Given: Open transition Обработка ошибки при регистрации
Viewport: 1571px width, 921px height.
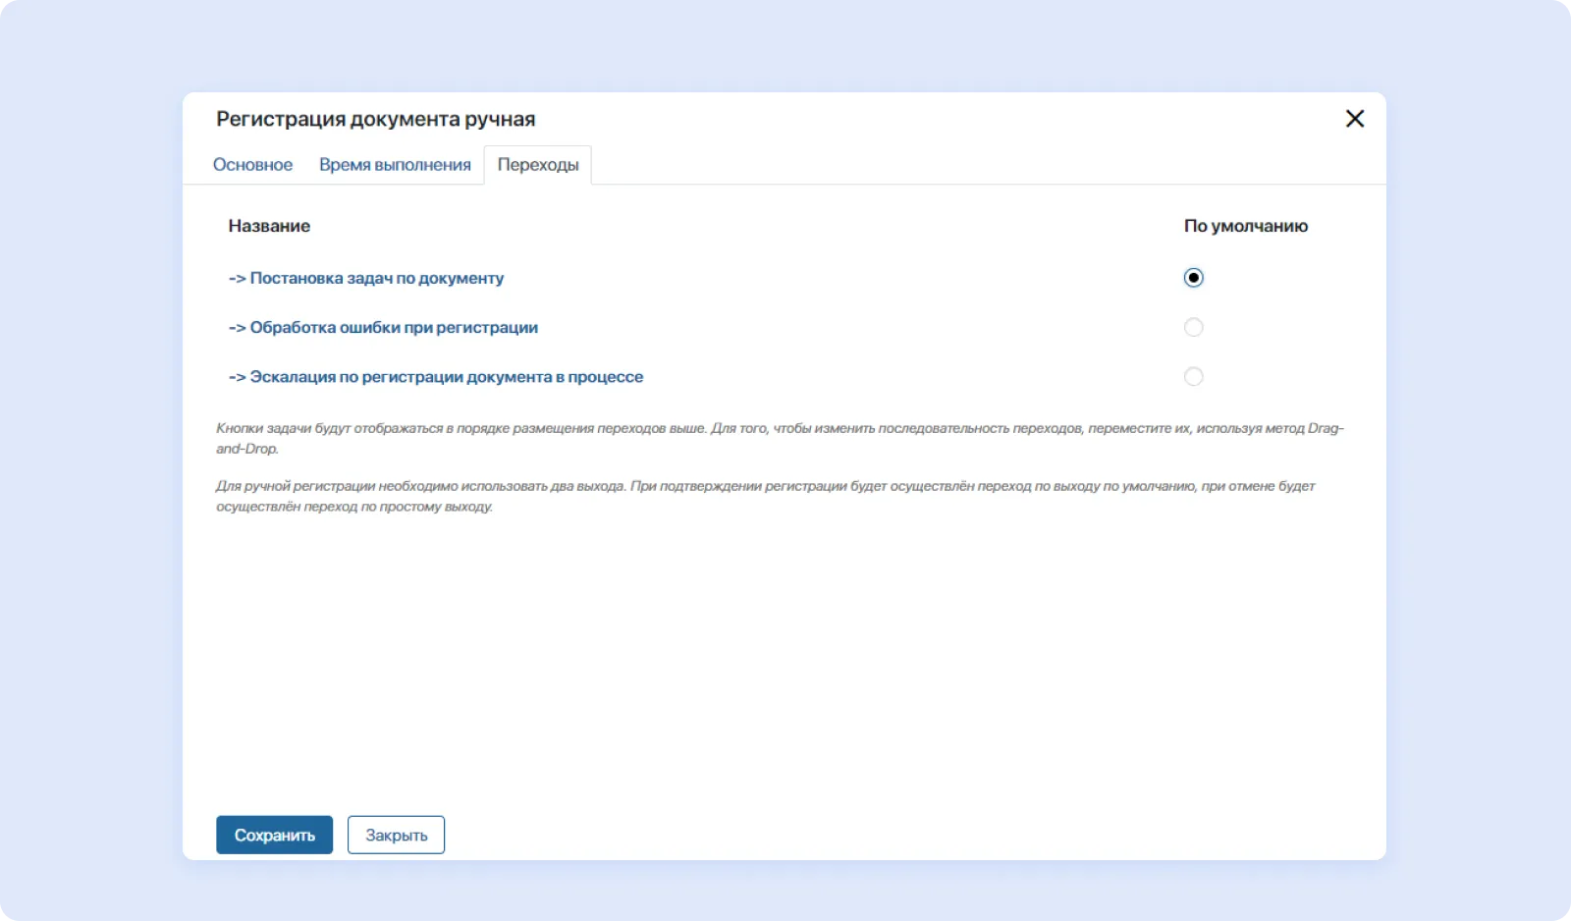Looking at the screenshot, I should (393, 328).
